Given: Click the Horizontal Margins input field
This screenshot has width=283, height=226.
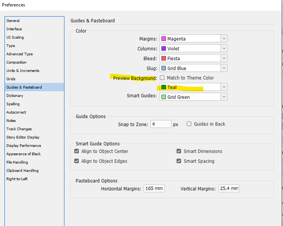Looking at the screenshot, I should 154,189.
